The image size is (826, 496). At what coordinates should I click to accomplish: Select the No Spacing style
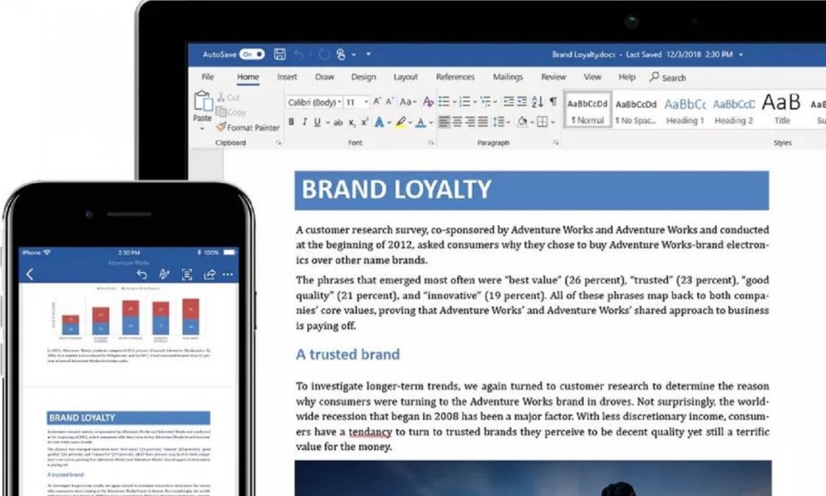point(636,110)
